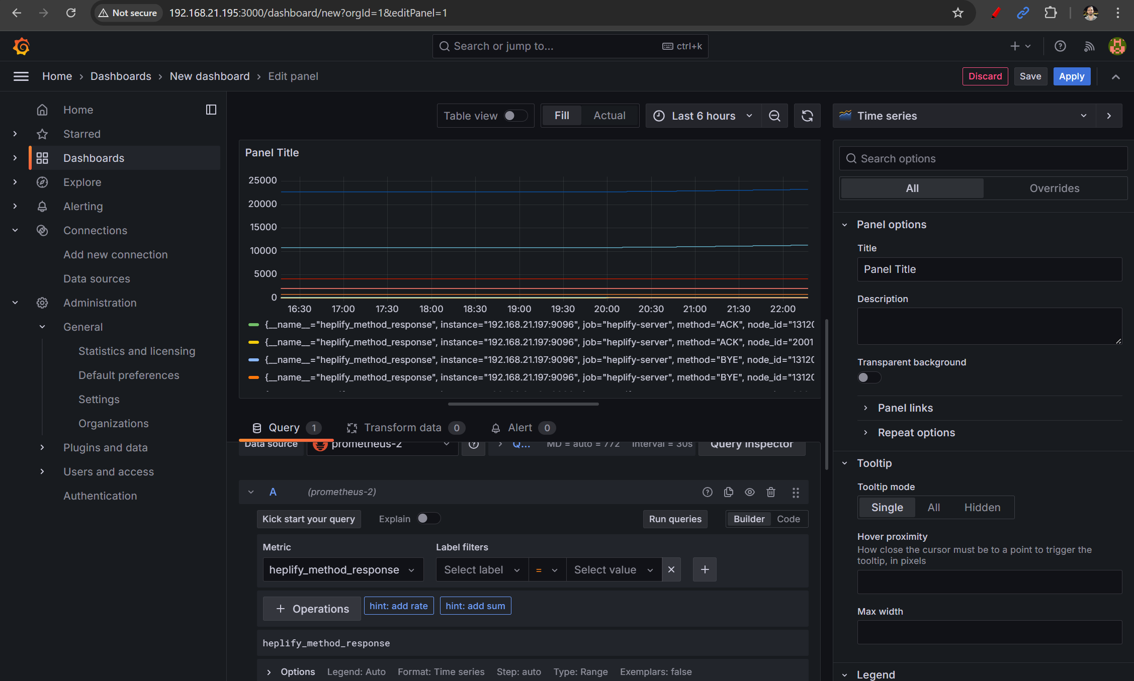Click the Starred star icon in sidebar

coord(42,134)
